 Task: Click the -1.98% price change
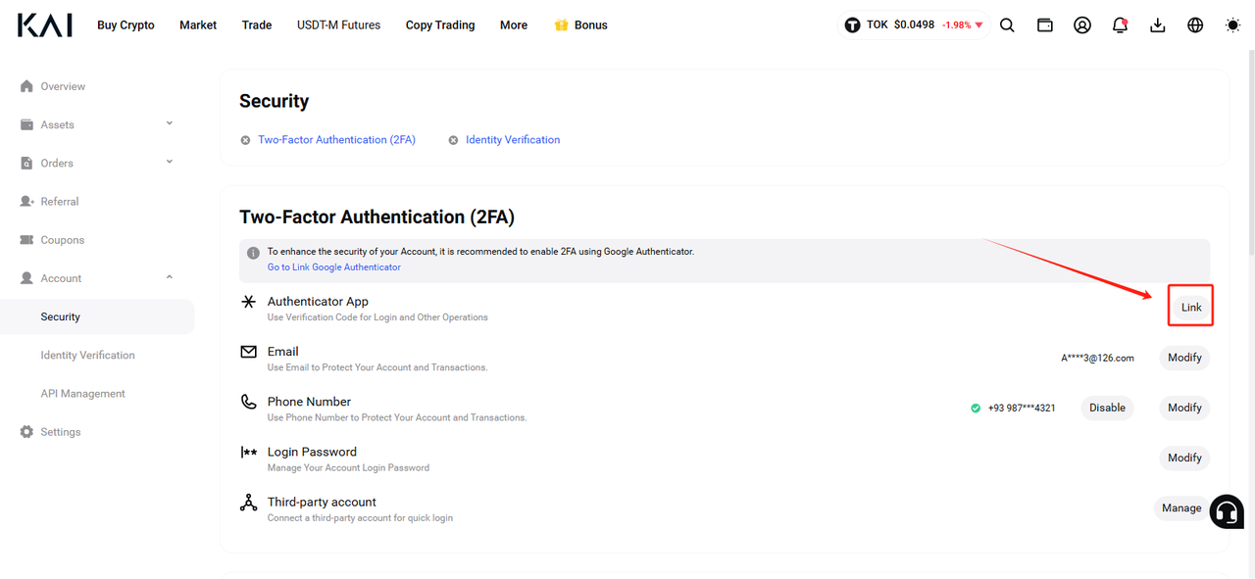(962, 25)
